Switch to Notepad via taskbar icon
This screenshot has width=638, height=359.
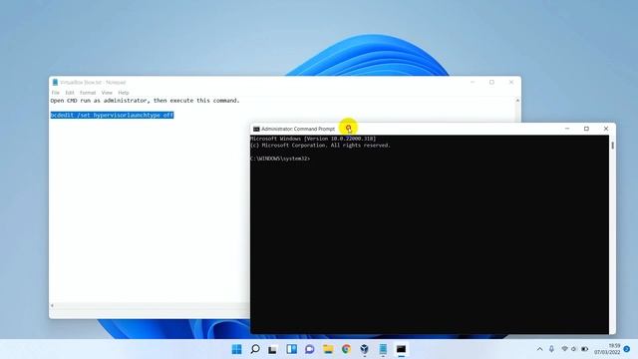pyautogui.click(x=383, y=349)
